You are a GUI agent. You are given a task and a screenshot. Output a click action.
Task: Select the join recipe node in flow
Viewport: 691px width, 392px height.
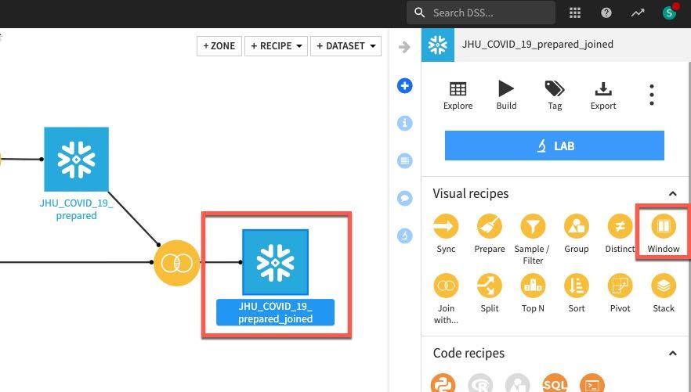[x=177, y=263]
